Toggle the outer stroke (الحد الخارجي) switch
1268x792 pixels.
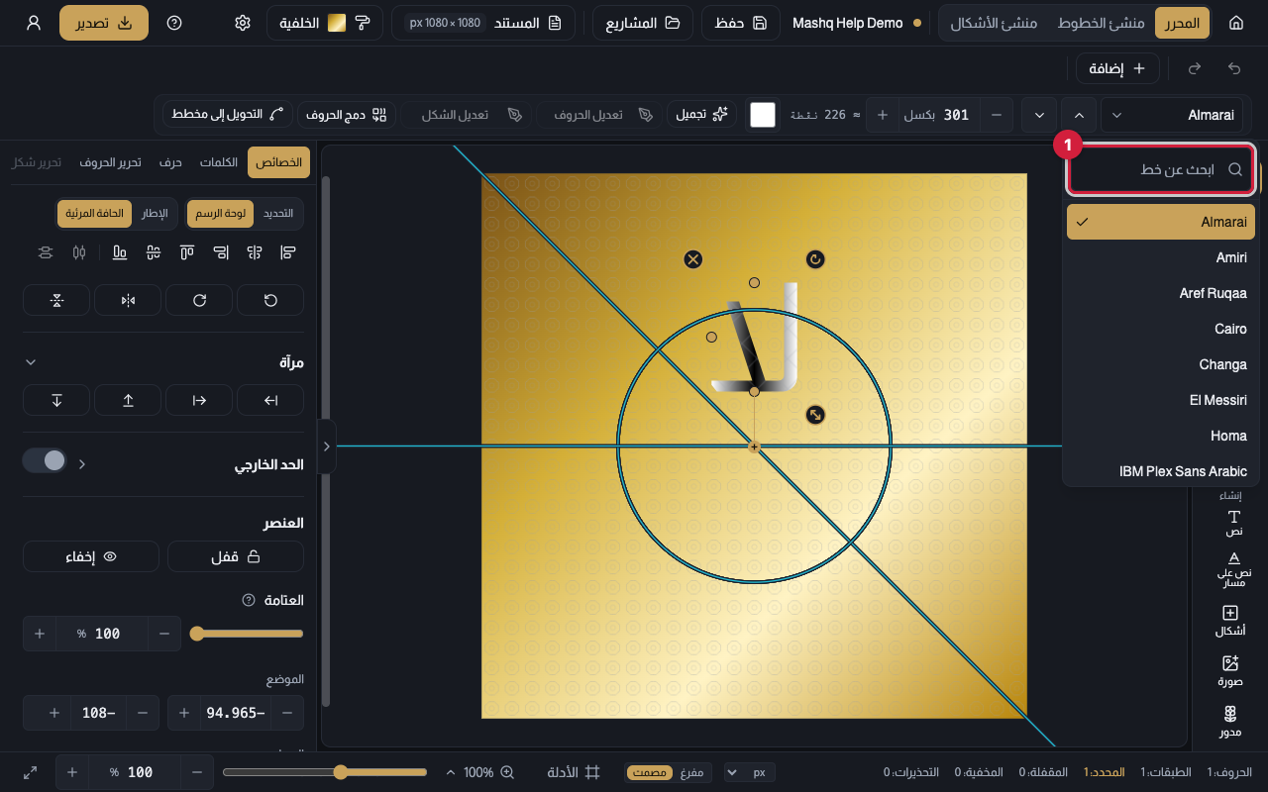tap(45, 460)
